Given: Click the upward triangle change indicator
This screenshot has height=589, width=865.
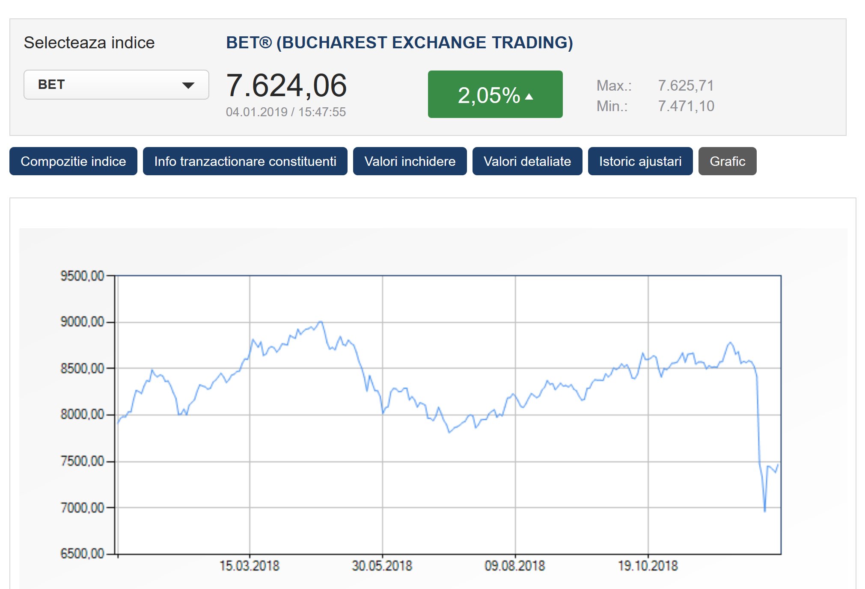Looking at the screenshot, I should click(x=529, y=97).
